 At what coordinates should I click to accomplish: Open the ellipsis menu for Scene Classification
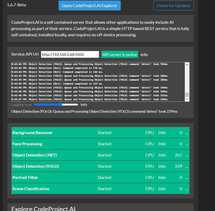(187, 189)
